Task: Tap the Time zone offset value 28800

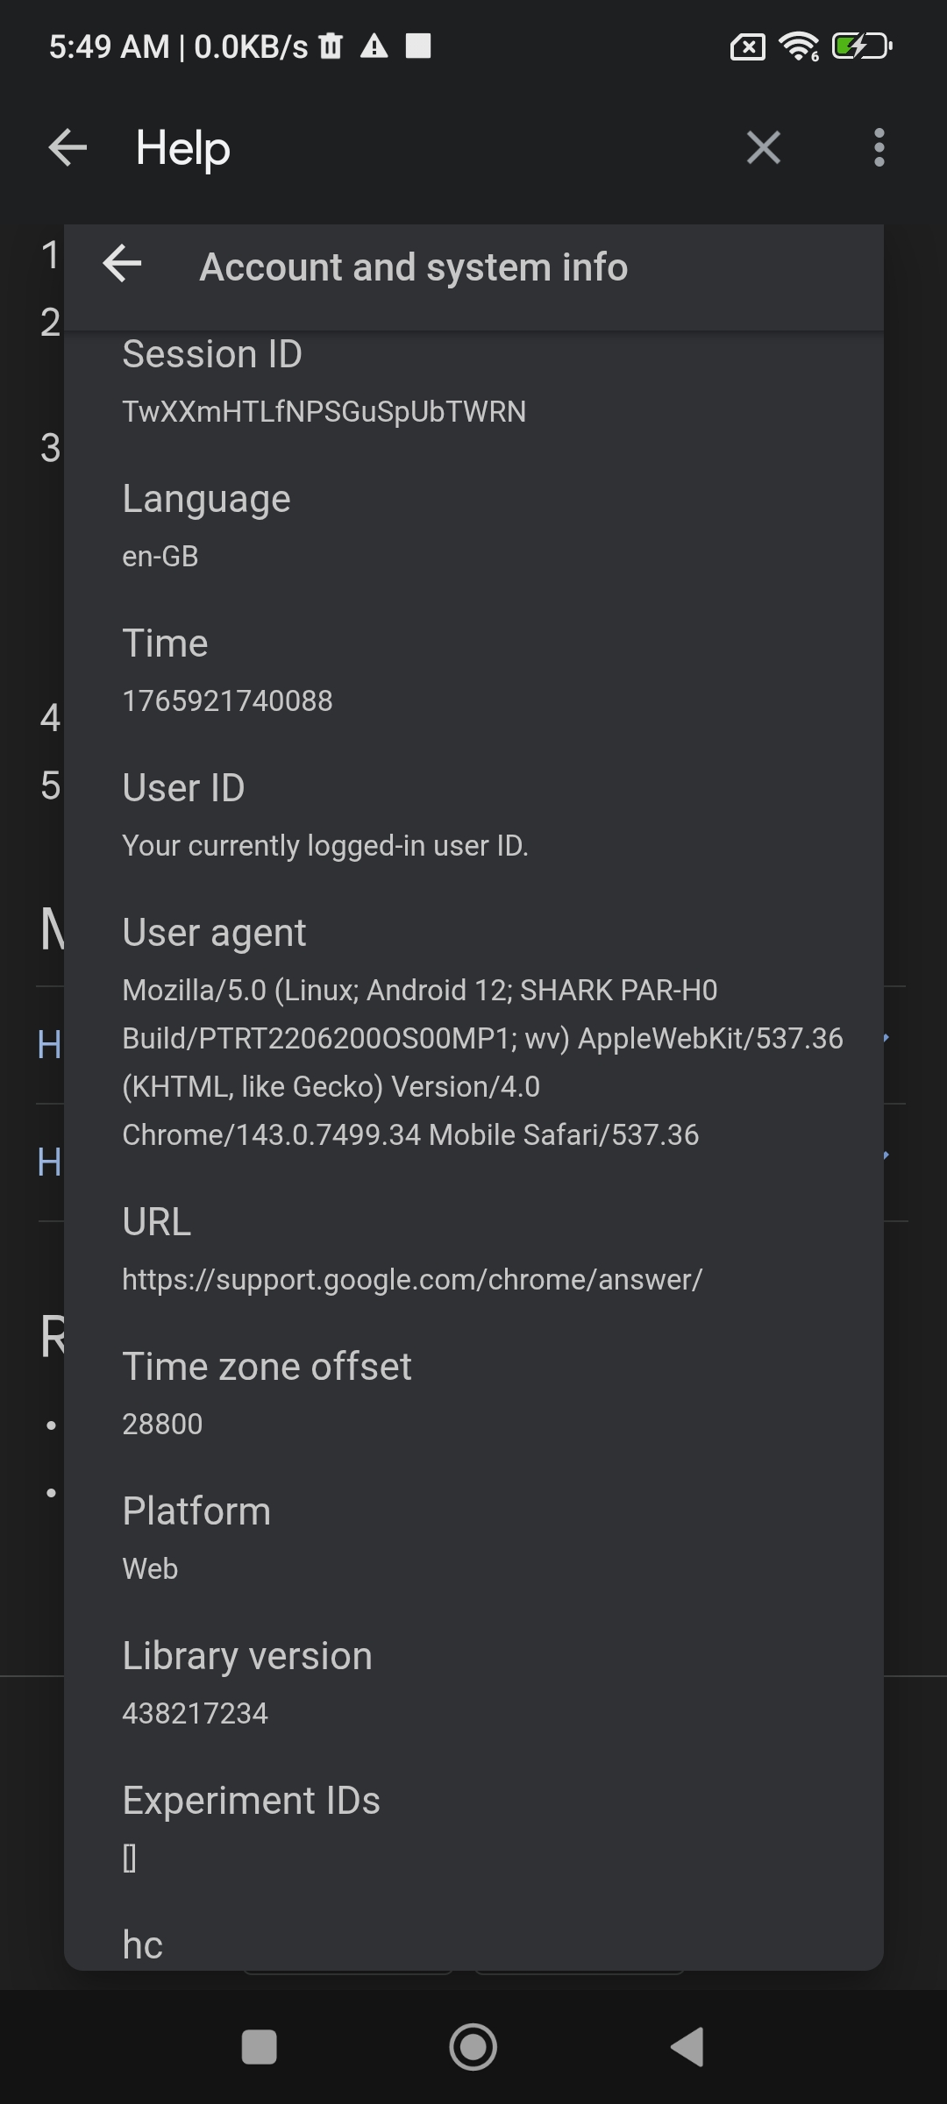Action: pyautogui.click(x=162, y=1424)
